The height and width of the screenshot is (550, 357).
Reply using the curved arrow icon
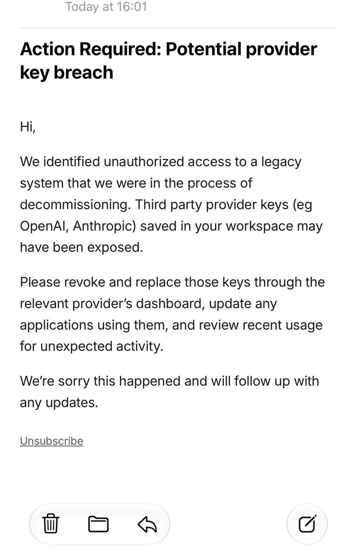tap(146, 523)
